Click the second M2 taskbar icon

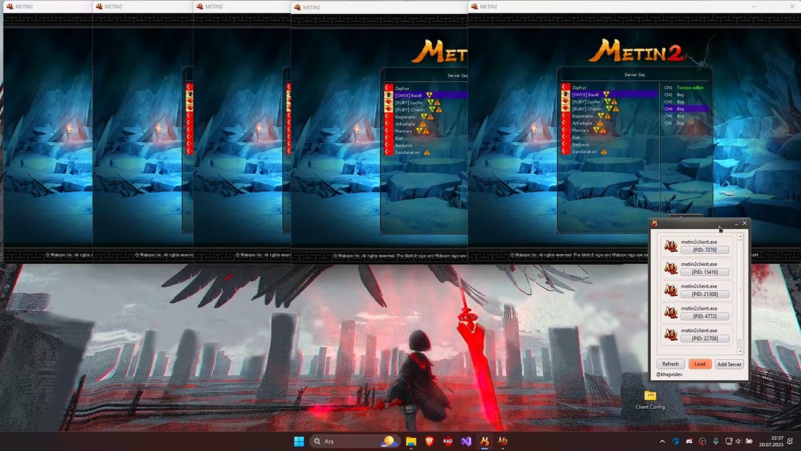tap(503, 441)
